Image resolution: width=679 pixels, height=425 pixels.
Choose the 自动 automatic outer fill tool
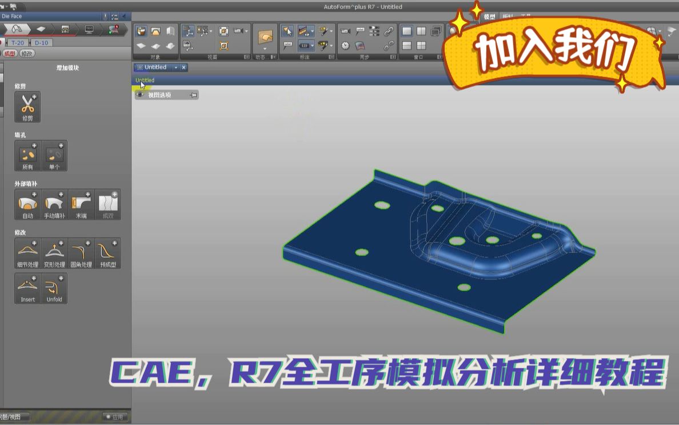pyautogui.click(x=27, y=204)
